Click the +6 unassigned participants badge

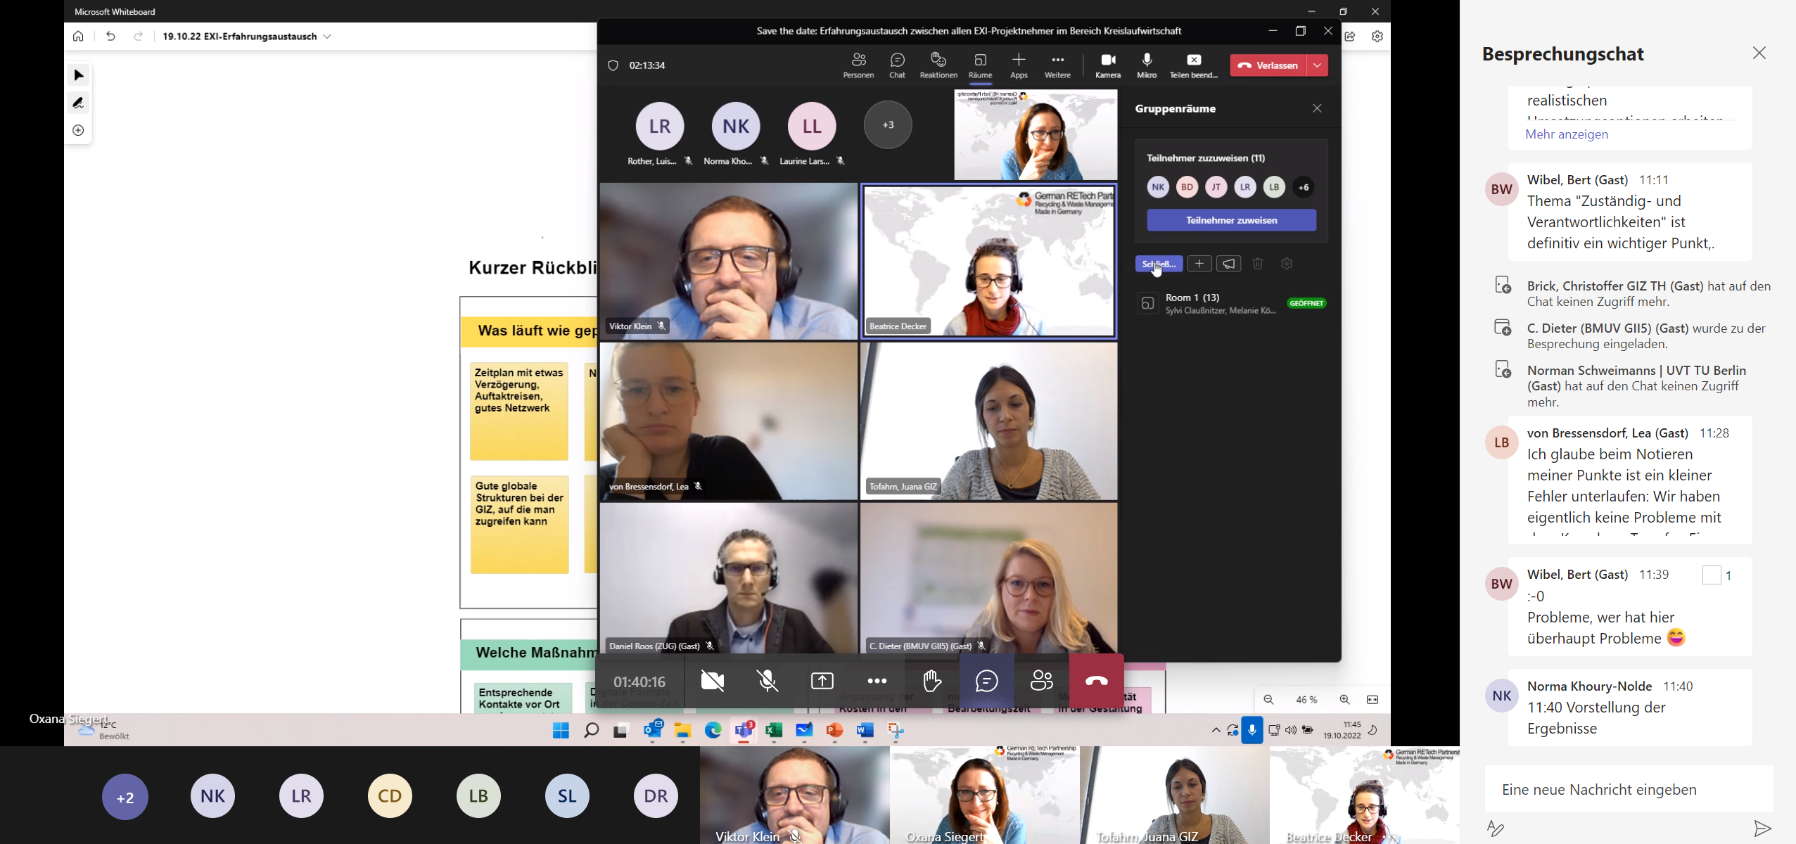(1304, 187)
